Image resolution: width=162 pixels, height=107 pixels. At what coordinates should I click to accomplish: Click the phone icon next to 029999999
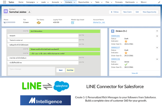coord(4,22)
